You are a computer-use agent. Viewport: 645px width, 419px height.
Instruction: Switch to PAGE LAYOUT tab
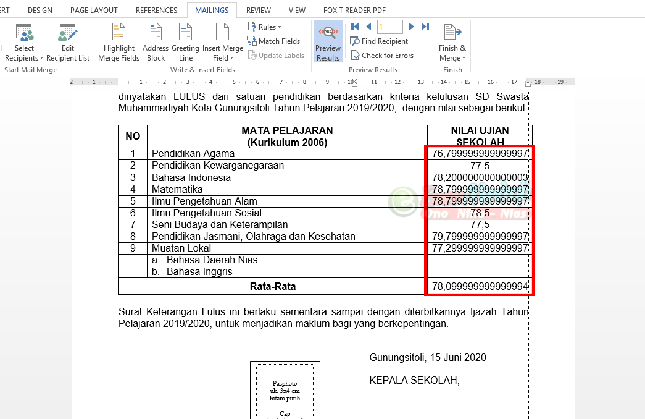point(94,11)
